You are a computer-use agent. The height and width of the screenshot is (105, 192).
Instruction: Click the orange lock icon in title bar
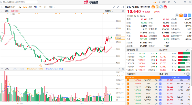(x=155, y=2)
